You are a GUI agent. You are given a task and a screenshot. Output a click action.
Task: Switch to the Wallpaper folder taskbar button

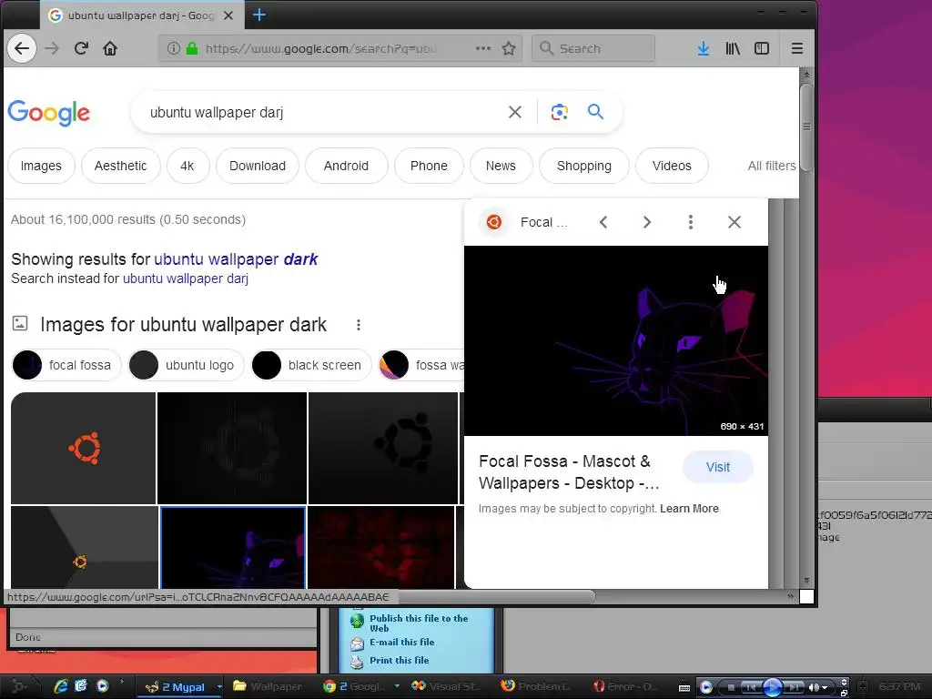click(x=268, y=686)
